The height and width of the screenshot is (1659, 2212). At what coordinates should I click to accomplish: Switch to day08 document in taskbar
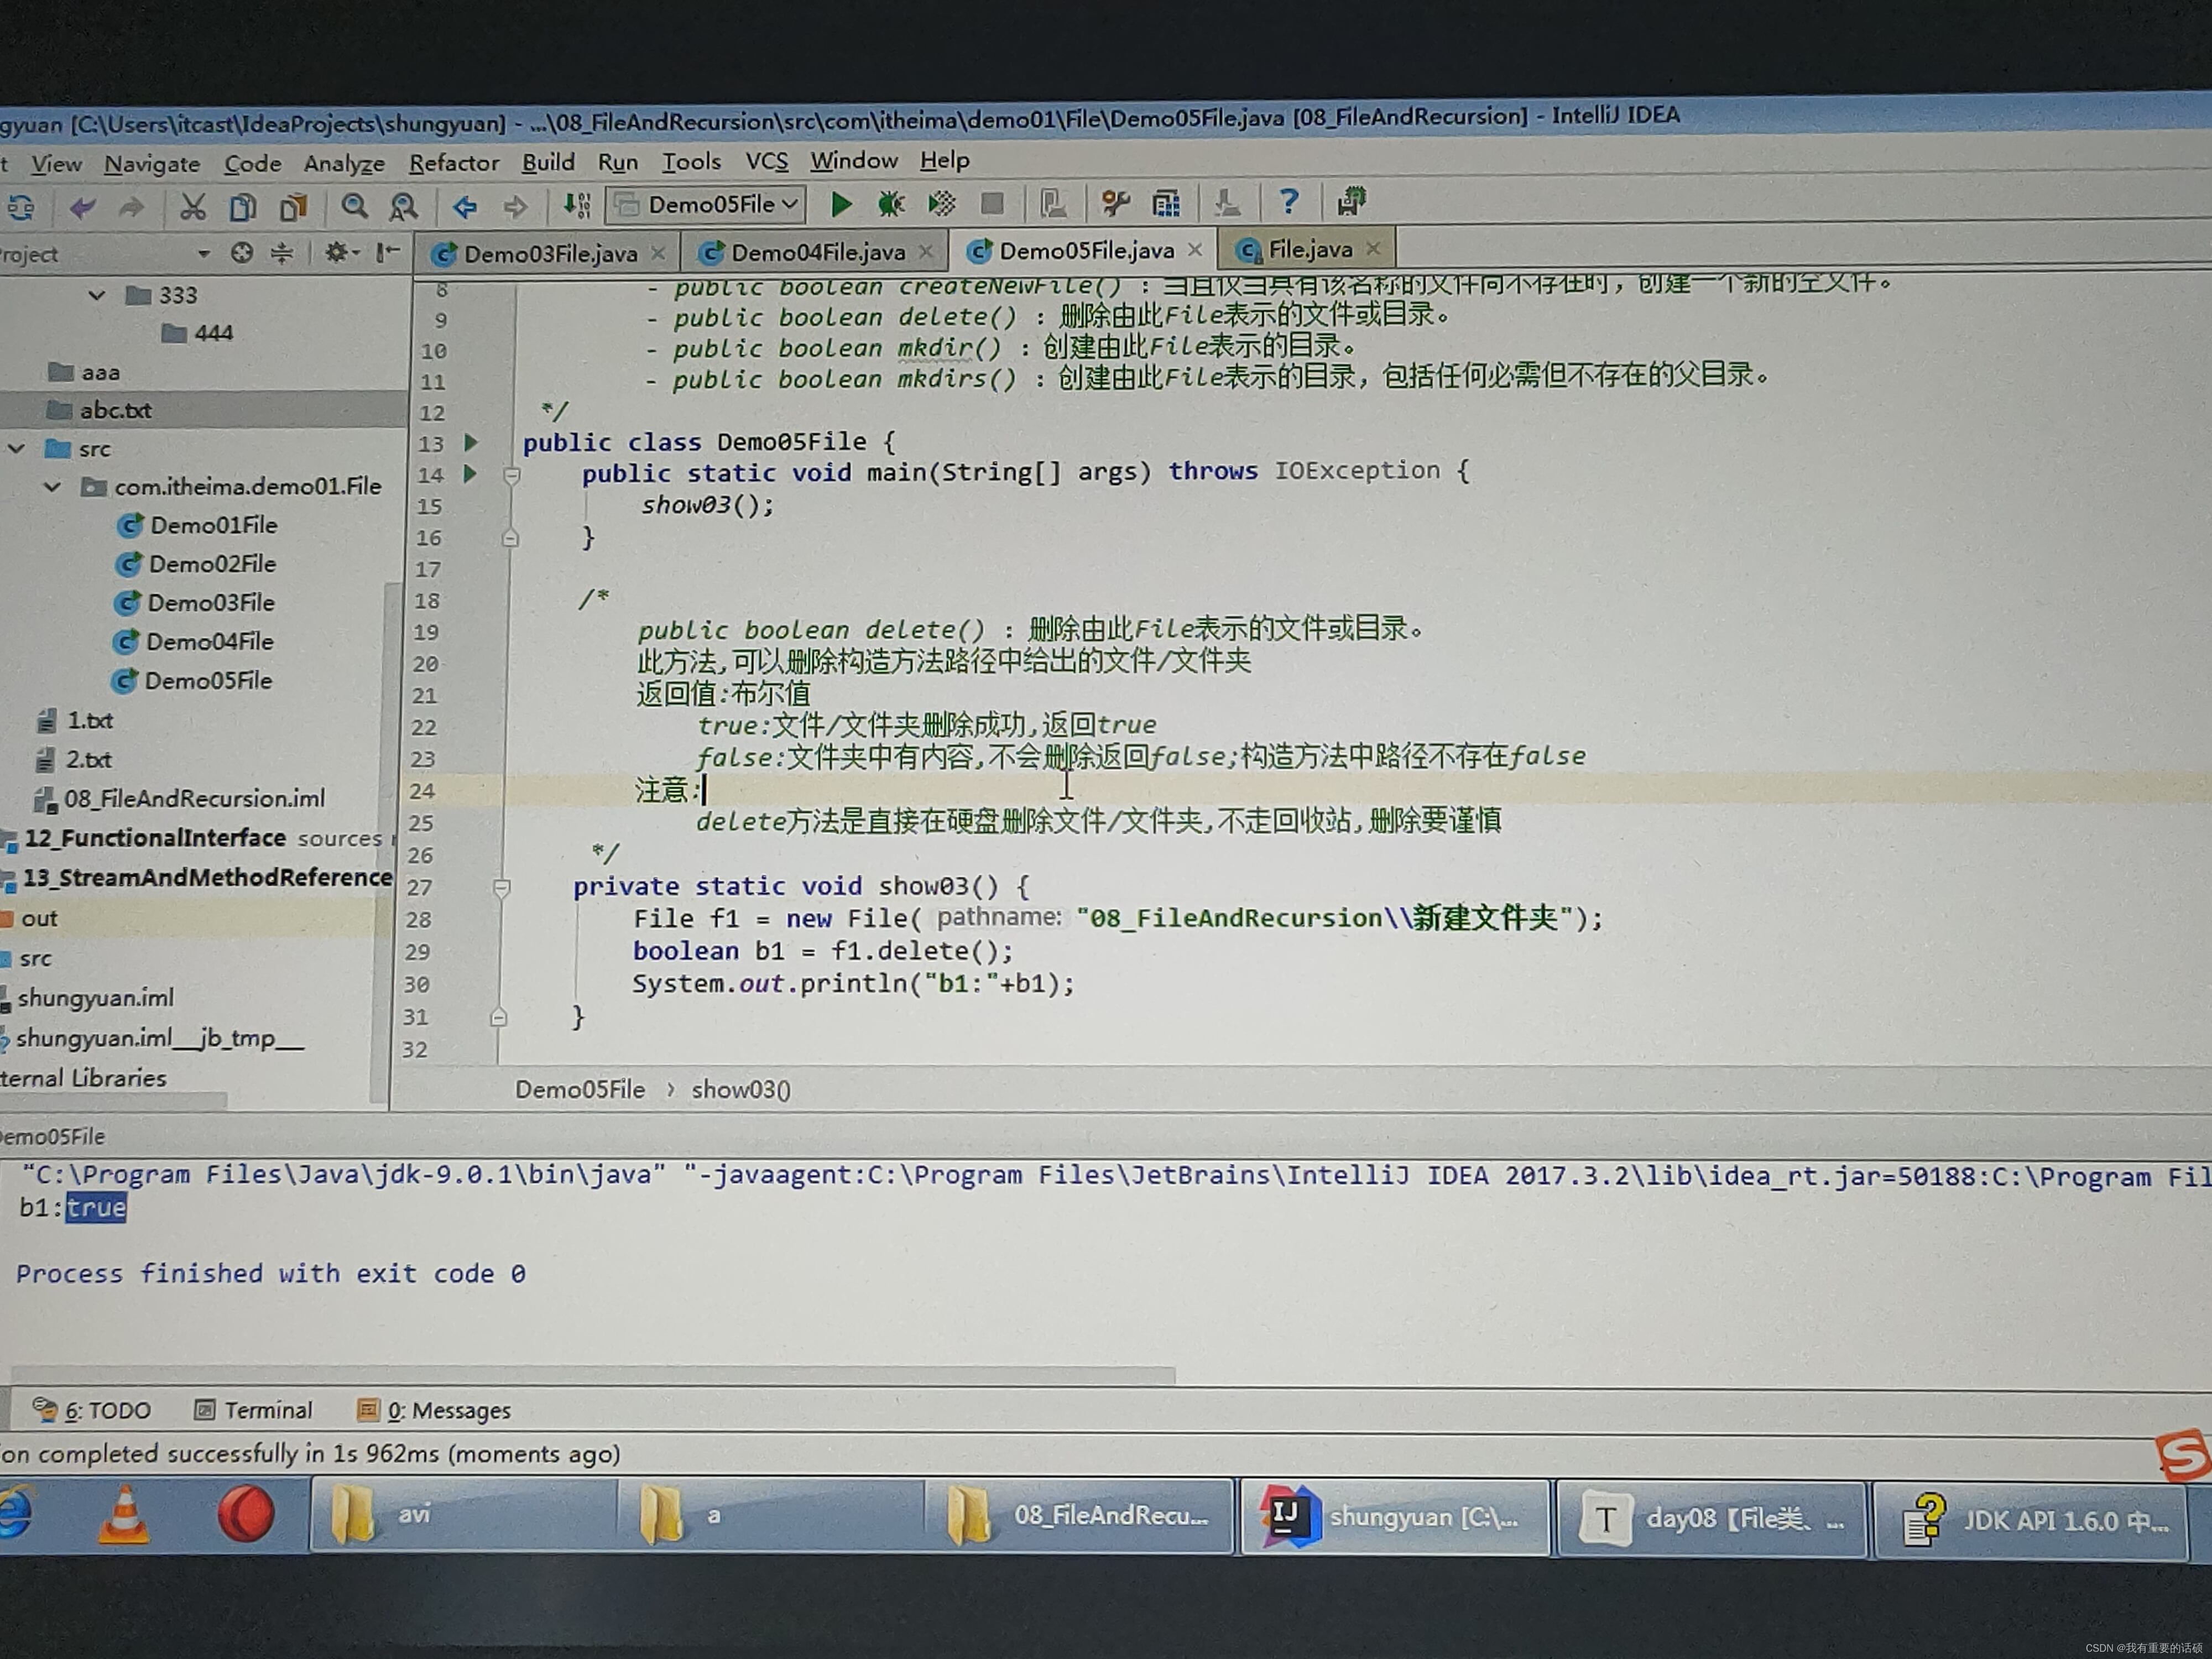pyautogui.click(x=1712, y=1520)
